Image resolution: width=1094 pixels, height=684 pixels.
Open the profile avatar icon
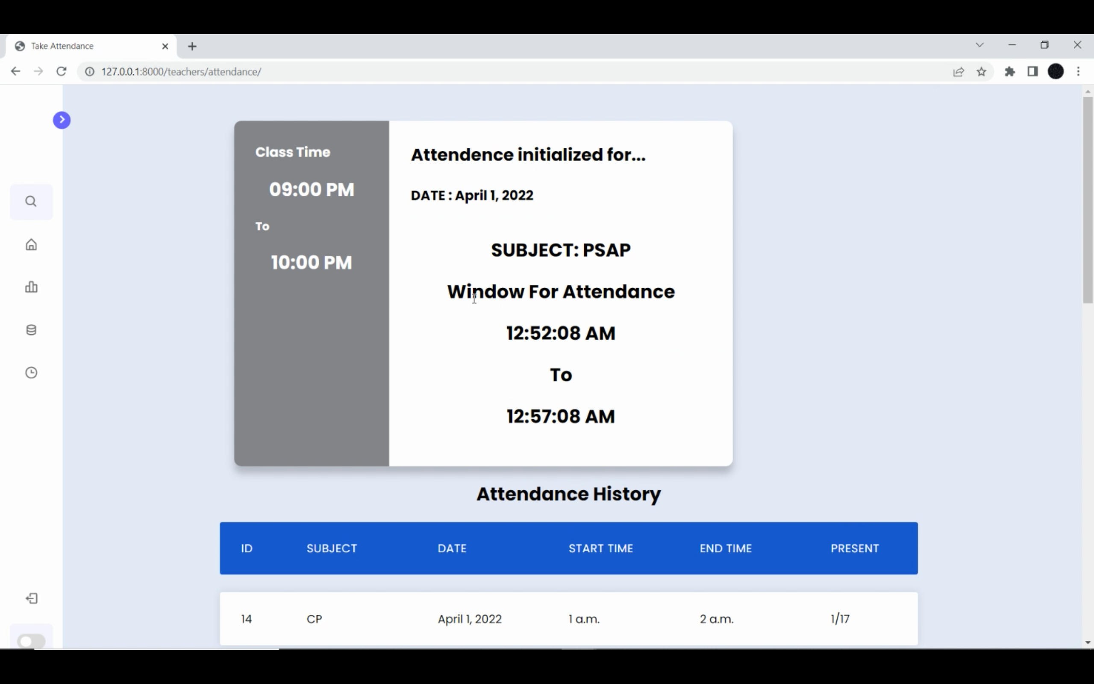[x=1056, y=71]
